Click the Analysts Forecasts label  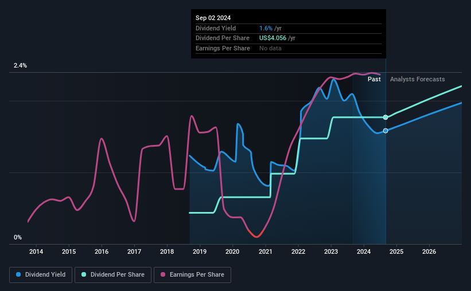pos(417,79)
